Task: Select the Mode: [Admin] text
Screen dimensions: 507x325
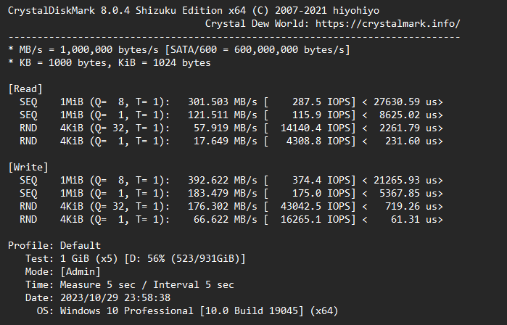Action: click(x=62, y=271)
